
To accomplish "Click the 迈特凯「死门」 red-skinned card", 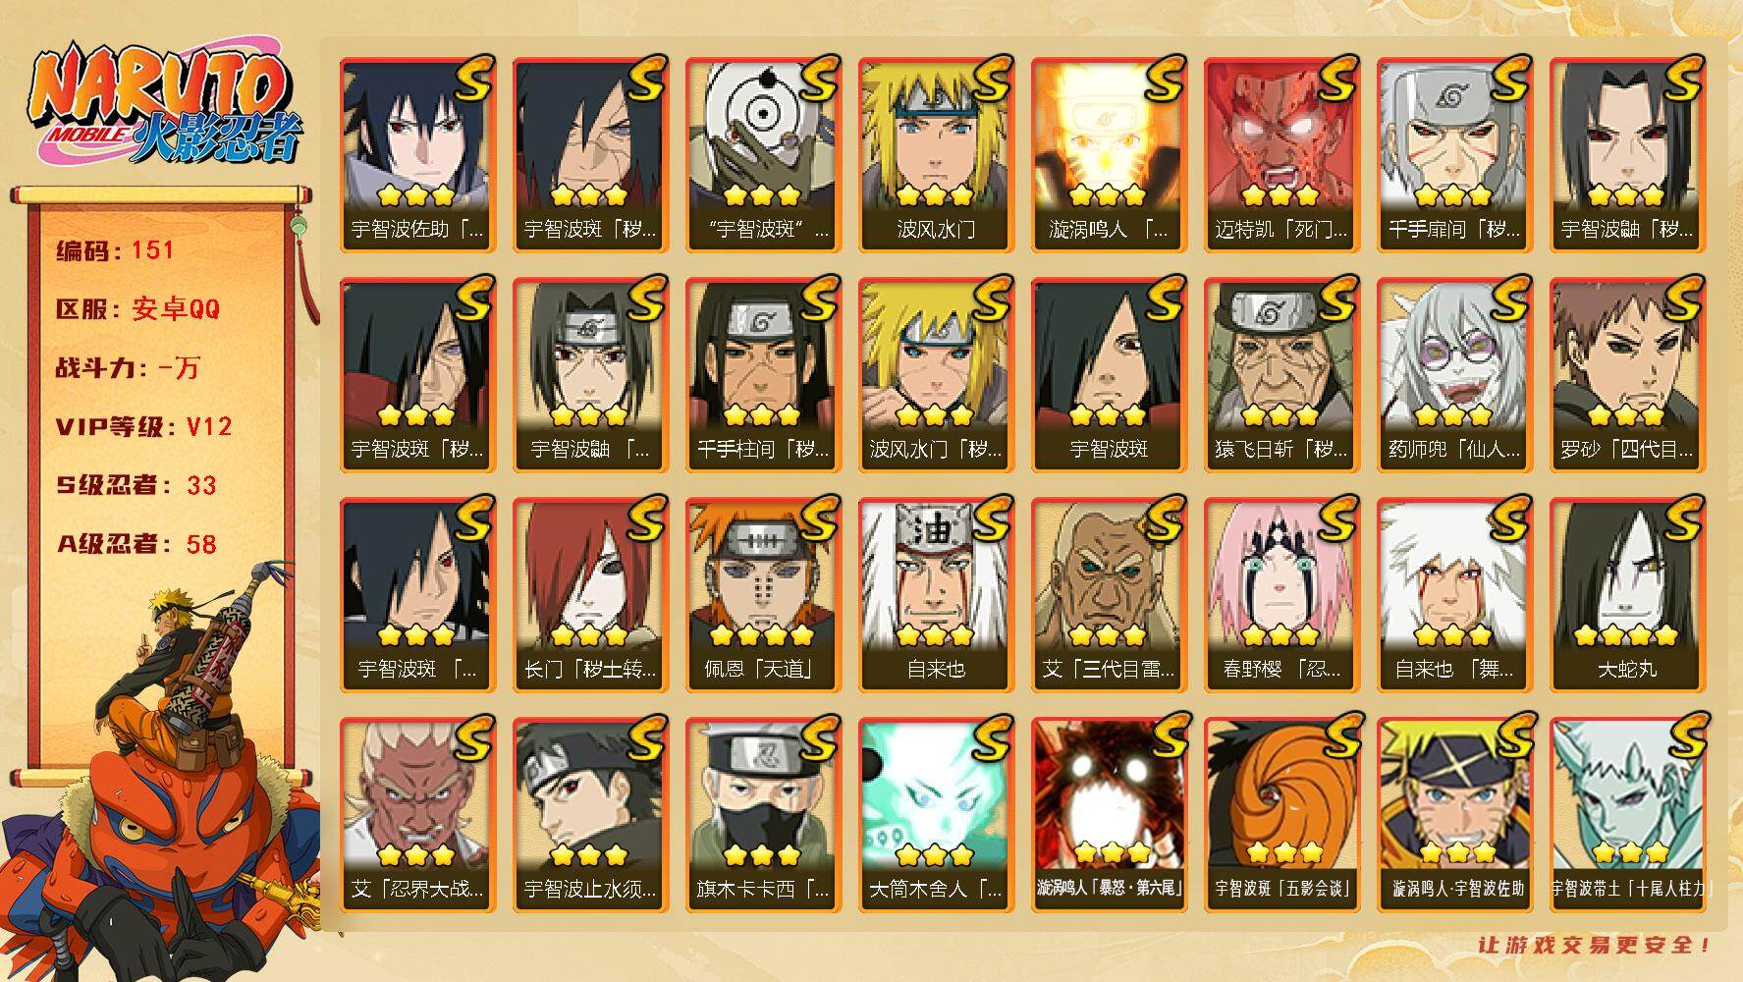I will pyautogui.click(x=1281, y=155).
